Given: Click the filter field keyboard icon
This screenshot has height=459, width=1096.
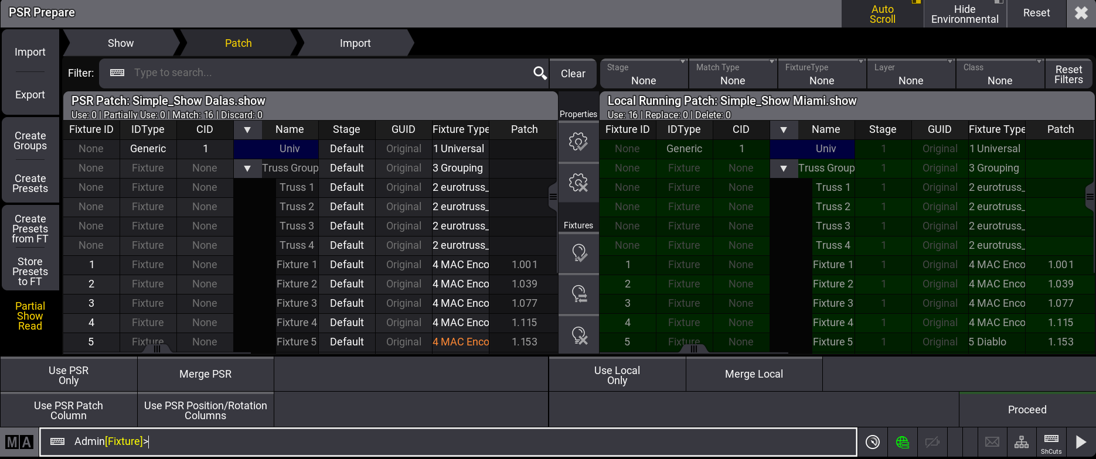Looking at the screenshot, I should coord(117,73).
